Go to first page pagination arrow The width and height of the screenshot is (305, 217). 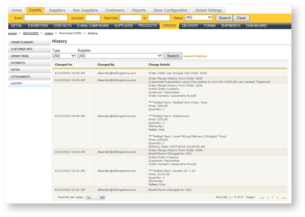coord(261,198)
